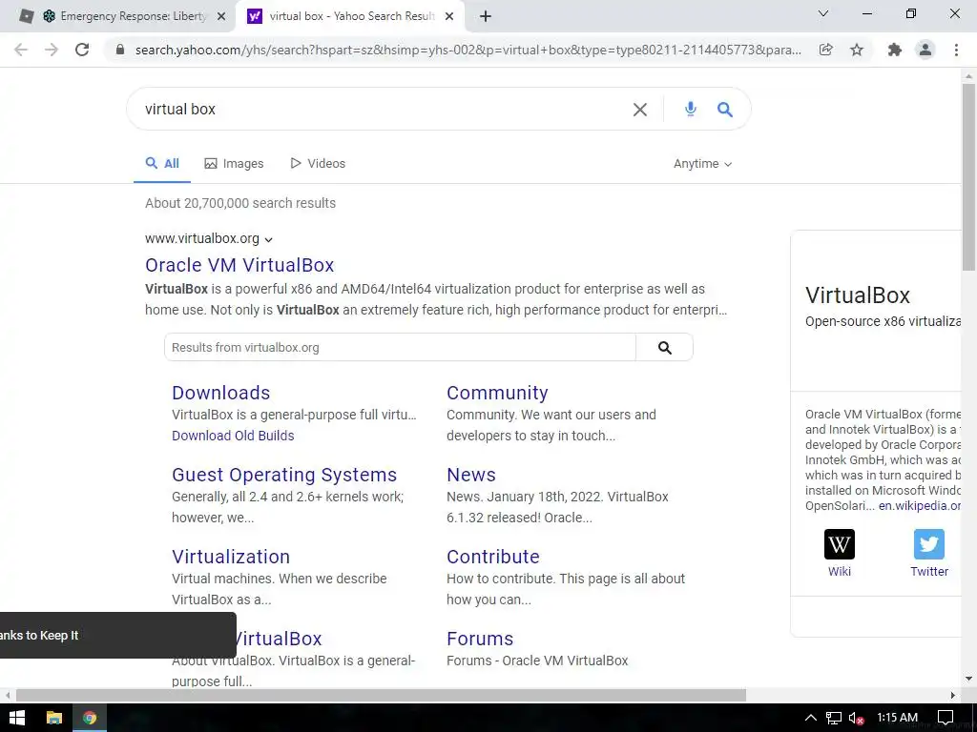Switch to Images results
The image size is (977, 732).
(235, 164)
